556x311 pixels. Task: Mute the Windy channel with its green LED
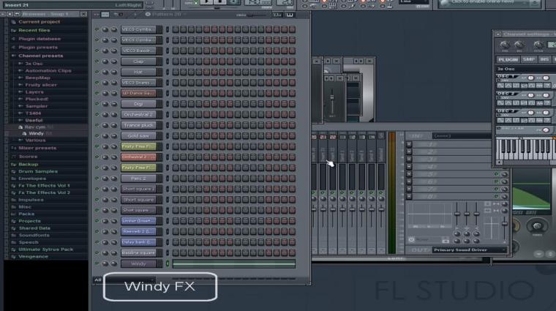point(97,263)
